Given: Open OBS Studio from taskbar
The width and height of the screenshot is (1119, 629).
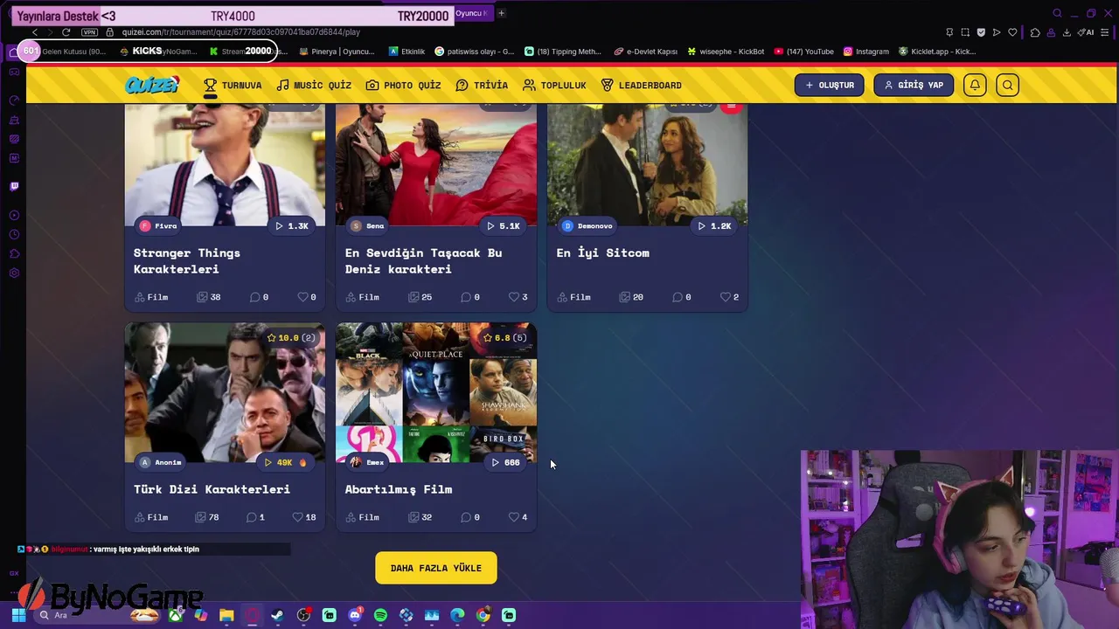Looking at the screenshot, I should pos(303,615).
